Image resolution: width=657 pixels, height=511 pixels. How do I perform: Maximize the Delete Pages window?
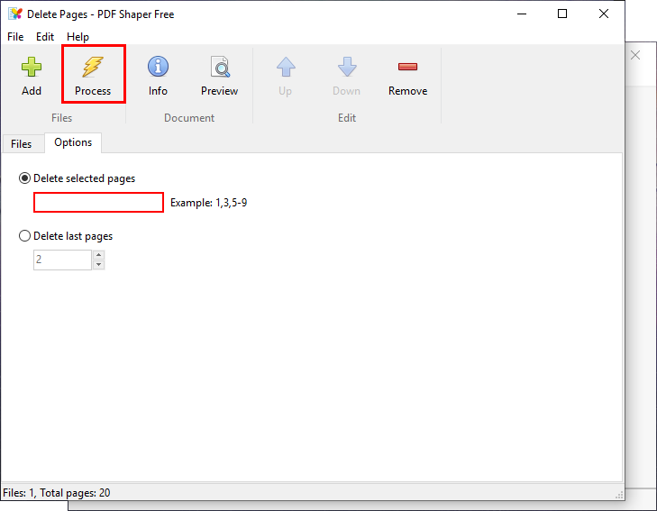tap(562, 14)
